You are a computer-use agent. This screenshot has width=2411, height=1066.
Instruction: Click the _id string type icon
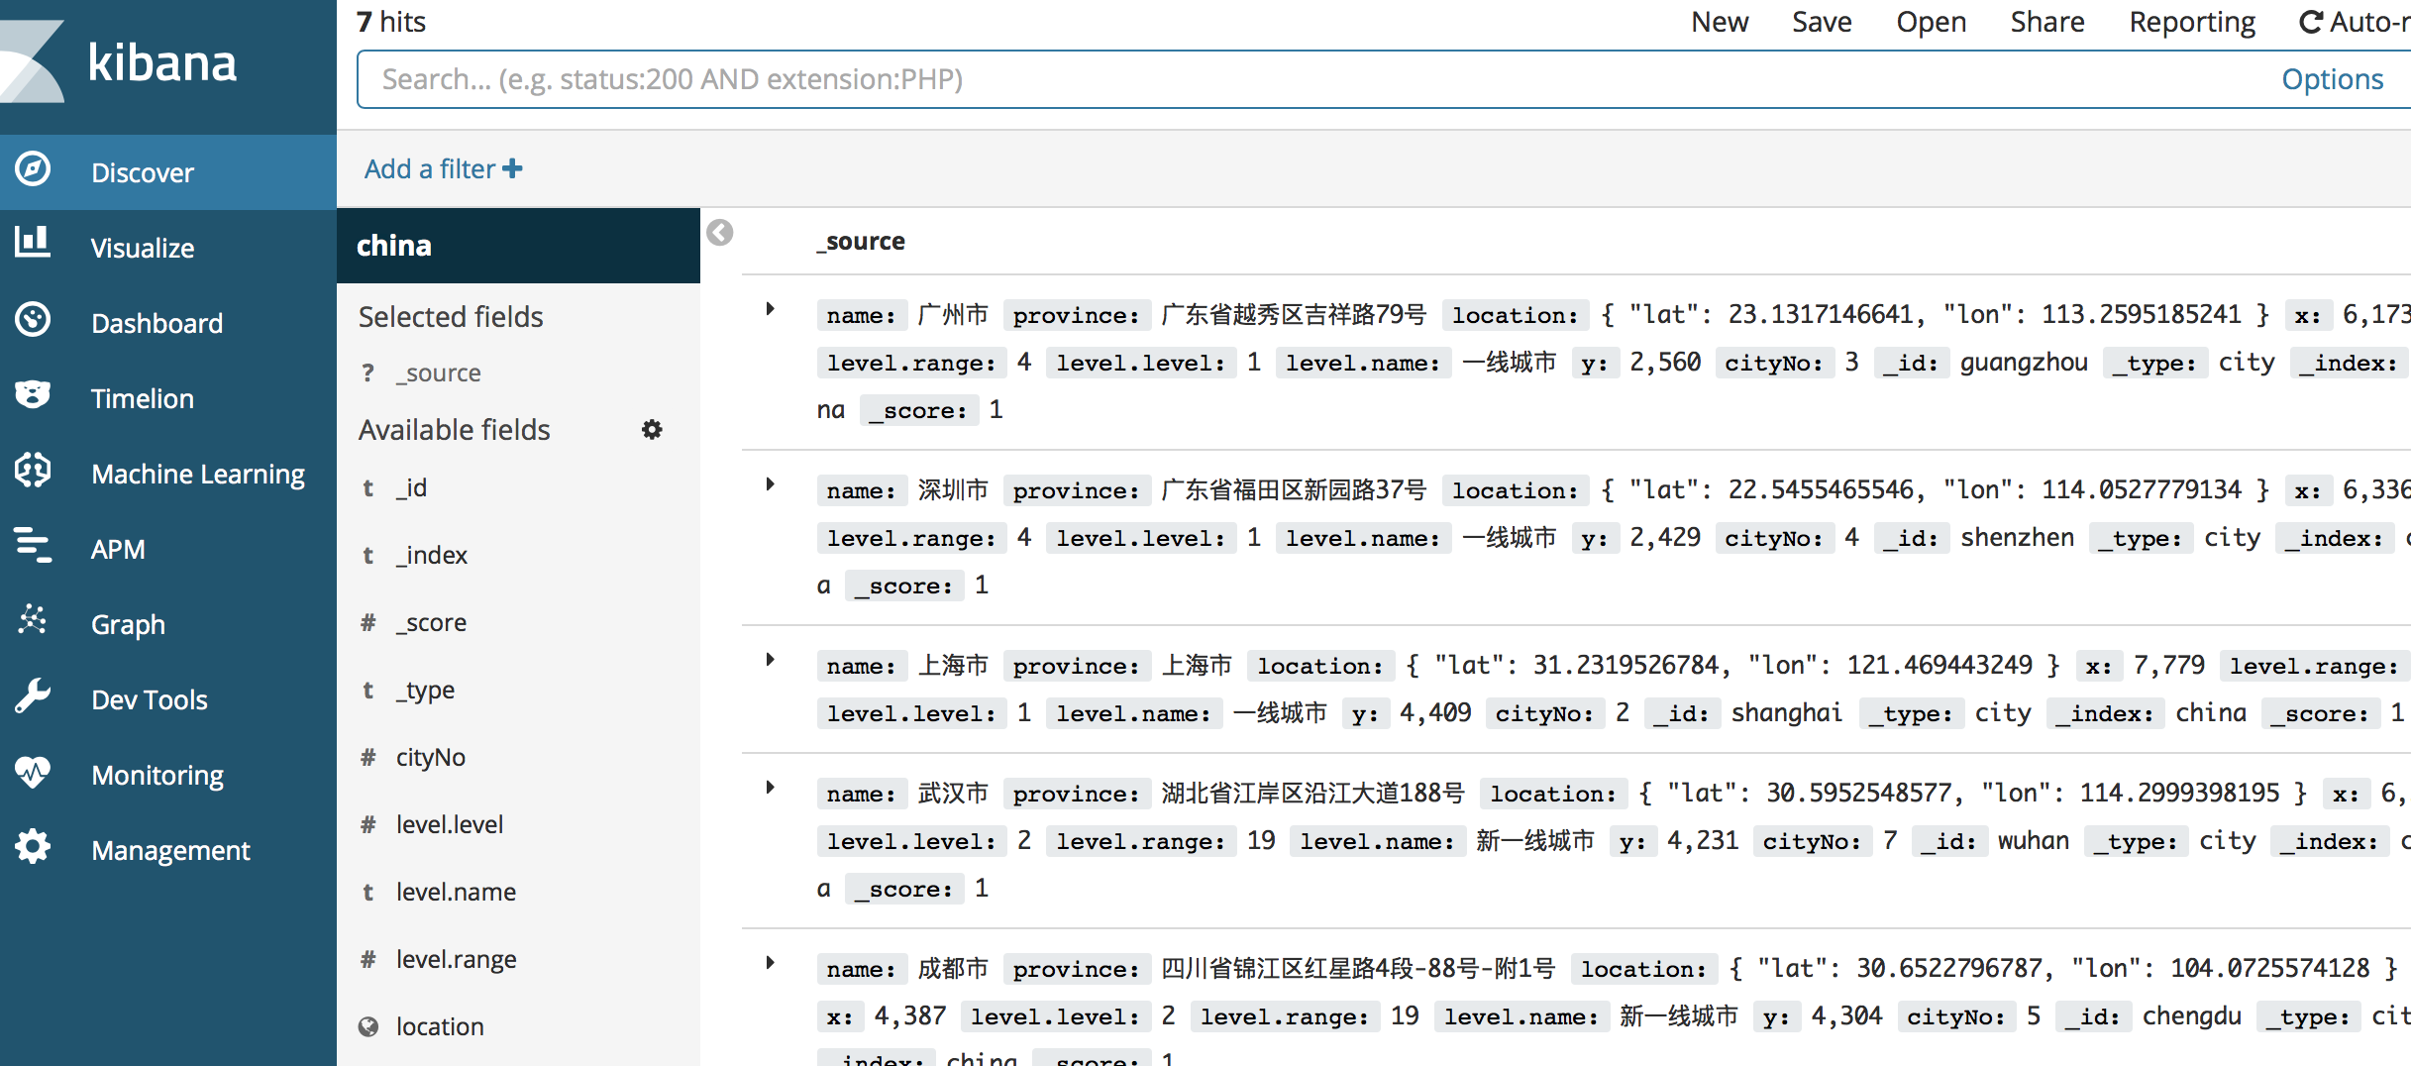pos(368,487)
